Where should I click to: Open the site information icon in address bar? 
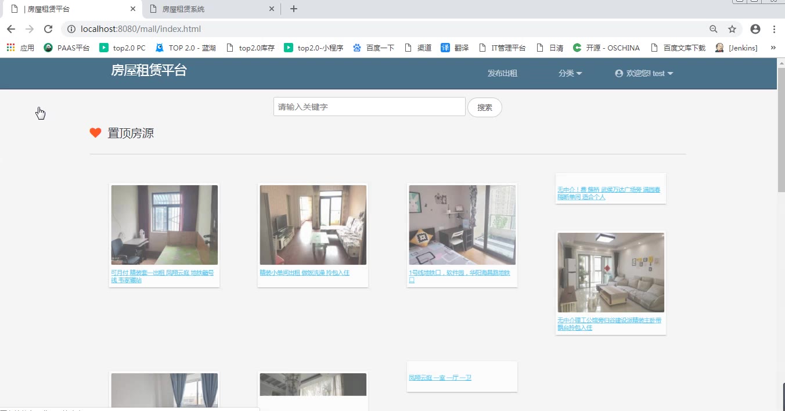(x=71, y=29)
